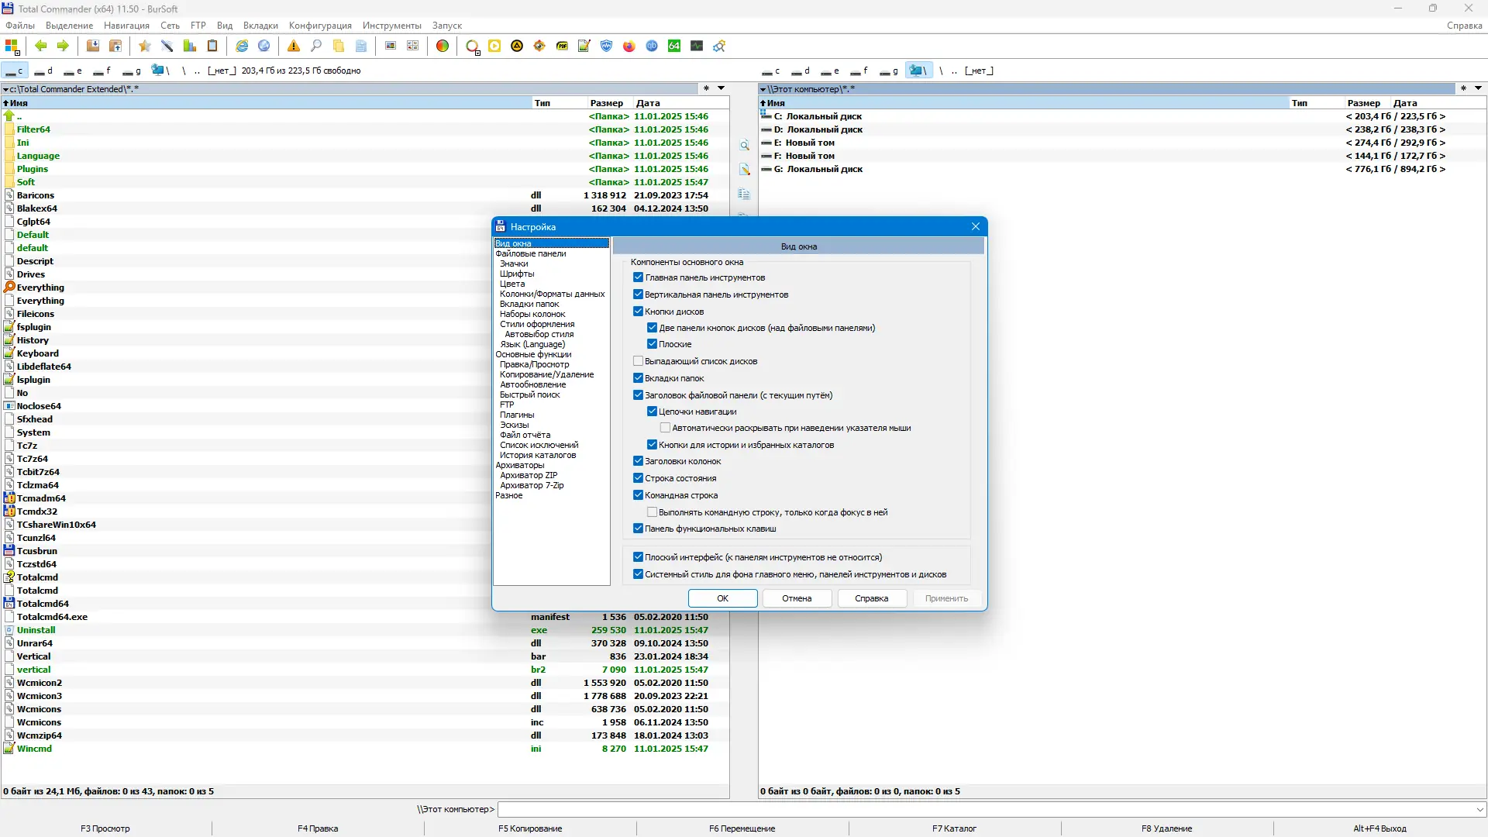This screenshot has width=1488, height=837.
Task: Open the magnifier search icon in toolbar
Action: tap(316, 46)
